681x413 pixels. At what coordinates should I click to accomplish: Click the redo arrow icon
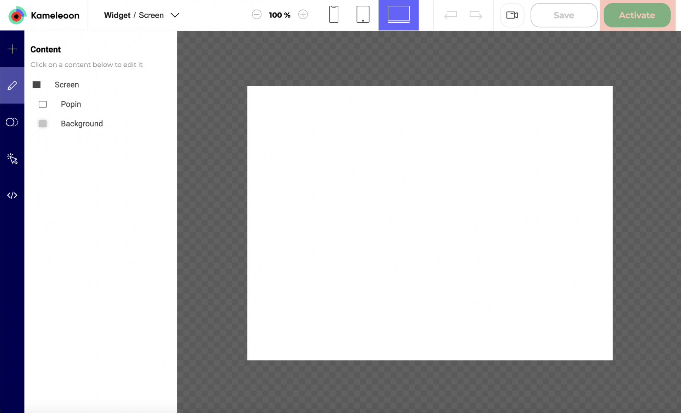coord(476,15)
